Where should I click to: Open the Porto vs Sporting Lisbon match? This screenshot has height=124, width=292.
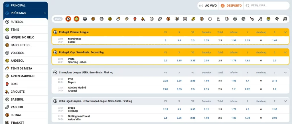tap(77, 61)
